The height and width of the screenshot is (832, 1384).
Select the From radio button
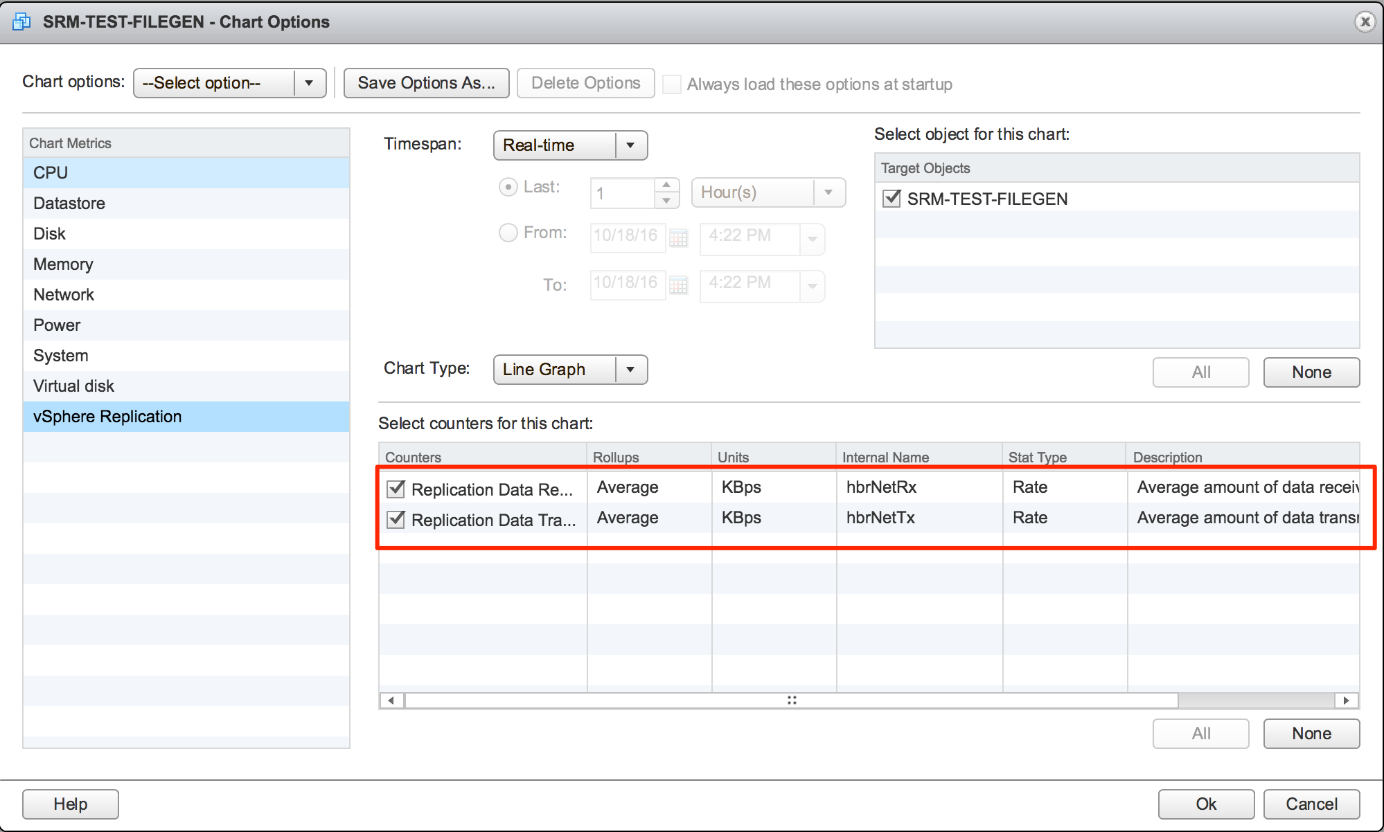point(508,233)
